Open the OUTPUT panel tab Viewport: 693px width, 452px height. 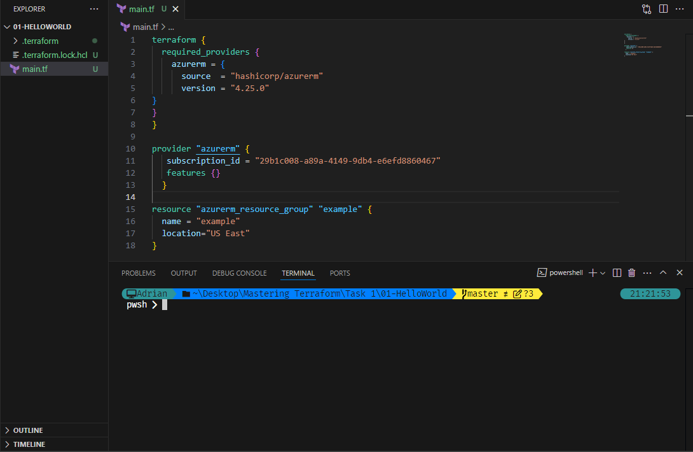coord(184,273)
